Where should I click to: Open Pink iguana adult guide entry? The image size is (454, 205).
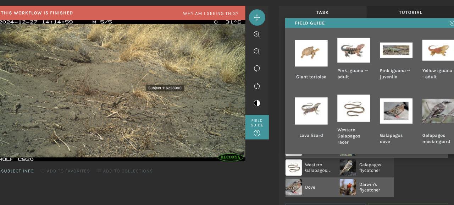[354, 59]
